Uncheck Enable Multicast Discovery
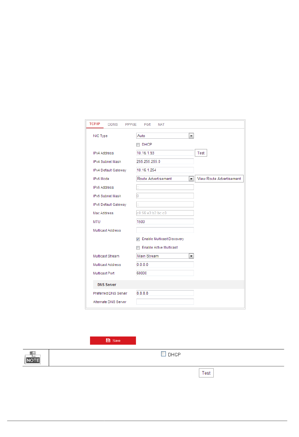 coord(138,239)
